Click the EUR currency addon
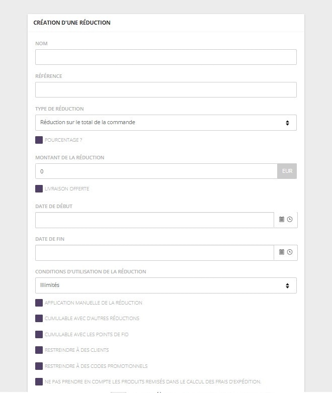Viewport: 332px width, 393px height. 287,171
